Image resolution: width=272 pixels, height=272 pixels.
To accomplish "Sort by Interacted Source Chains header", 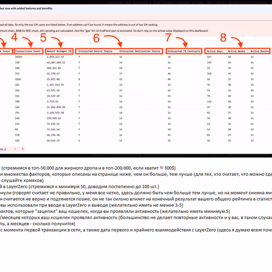I will 95,51.
